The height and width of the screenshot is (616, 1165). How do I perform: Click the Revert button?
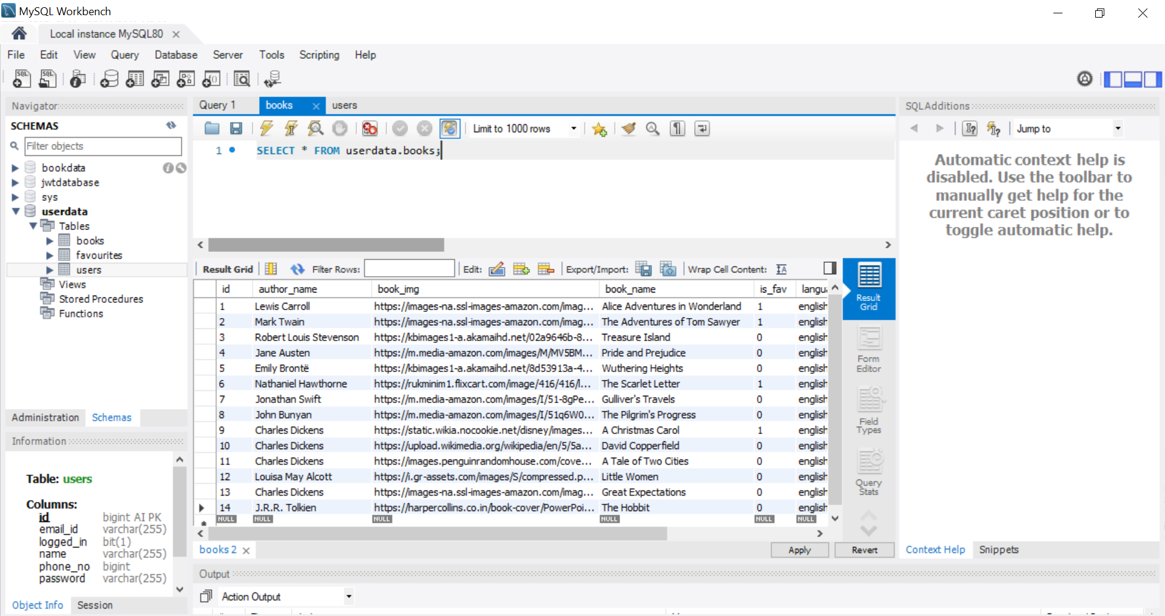864,550
